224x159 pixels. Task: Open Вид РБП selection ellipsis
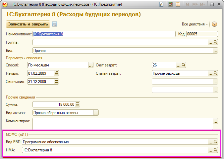pos(210,141)
